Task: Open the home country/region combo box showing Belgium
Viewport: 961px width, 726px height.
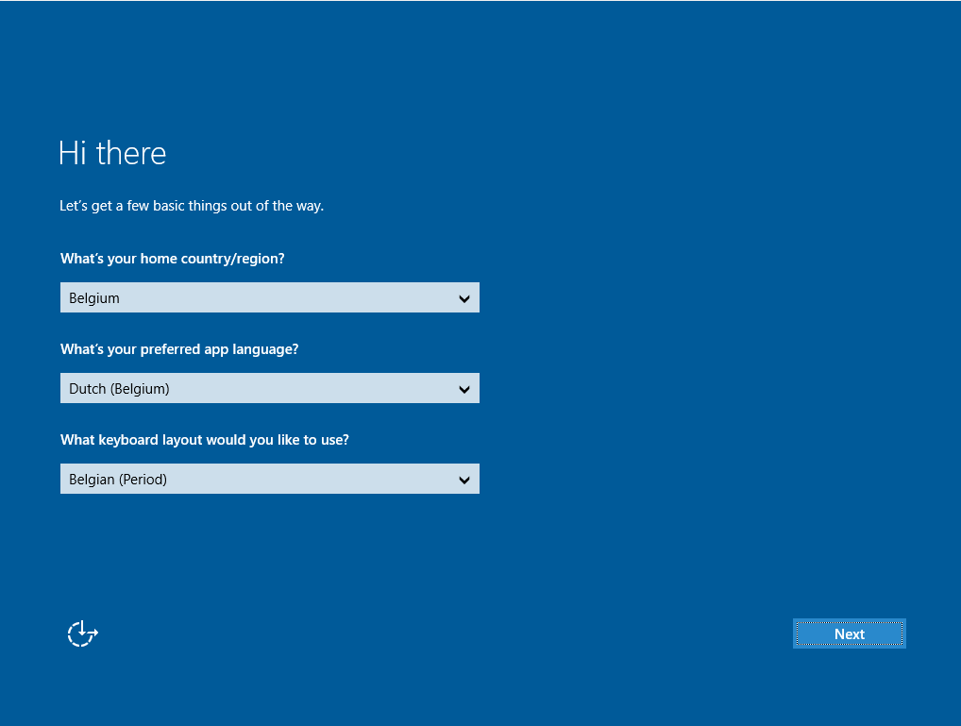Action: 270,297
